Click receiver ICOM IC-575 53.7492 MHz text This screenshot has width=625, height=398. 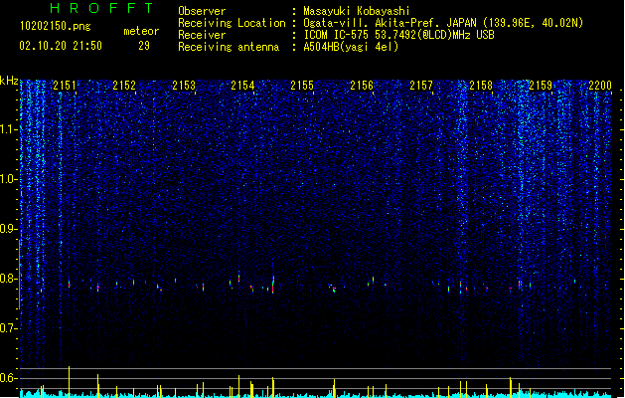click(x=398, y=35)
